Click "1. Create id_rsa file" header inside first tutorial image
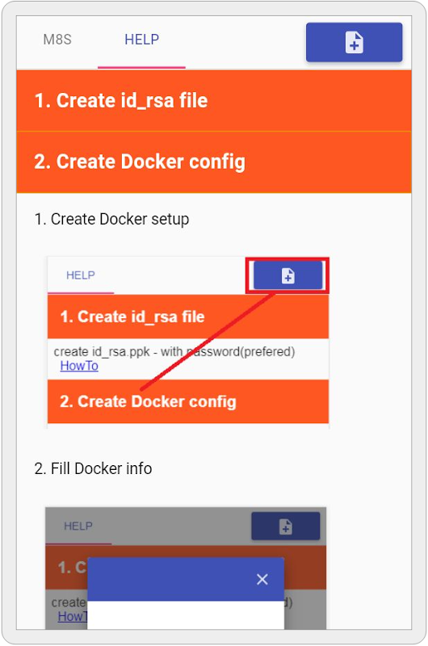428x646 pixels. coord(188,317)
